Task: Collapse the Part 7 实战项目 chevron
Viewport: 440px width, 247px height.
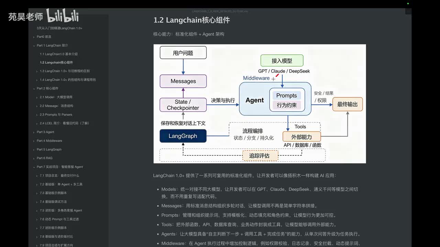Action: coord(34,167)
